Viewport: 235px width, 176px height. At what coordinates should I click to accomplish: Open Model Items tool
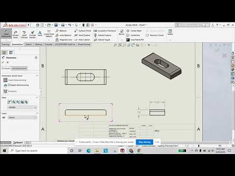(16, 35)
